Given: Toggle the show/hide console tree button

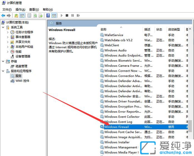Looking at the screenshot, I should (x=22, y=16).
